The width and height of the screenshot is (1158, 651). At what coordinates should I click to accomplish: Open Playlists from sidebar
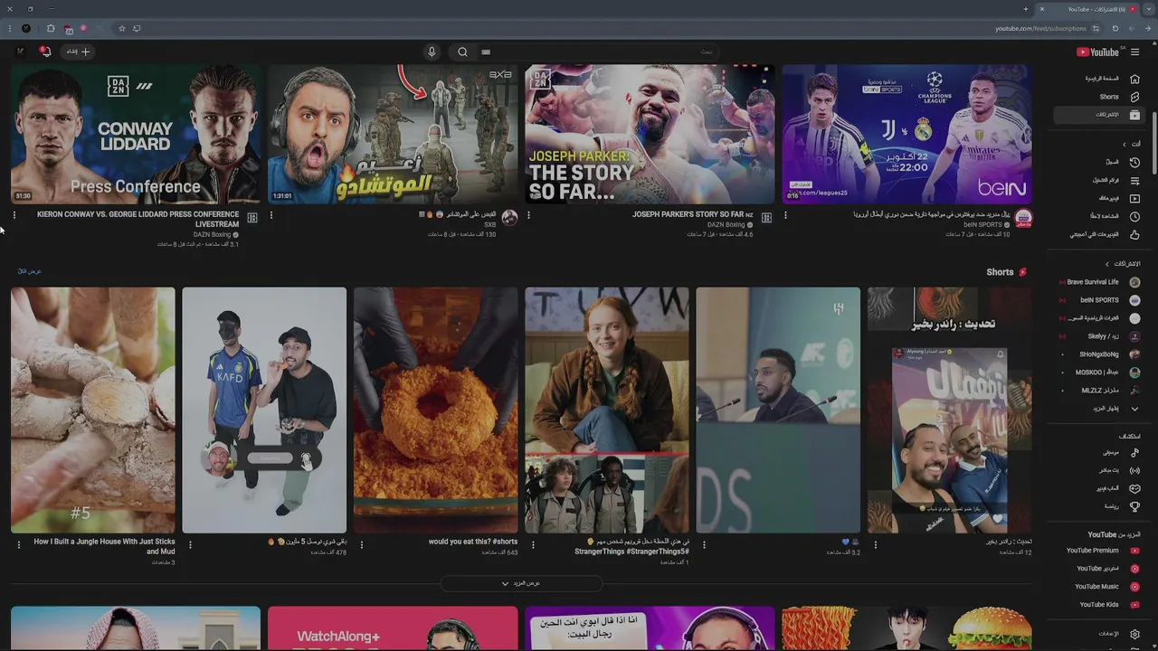tap(1097, 180)
